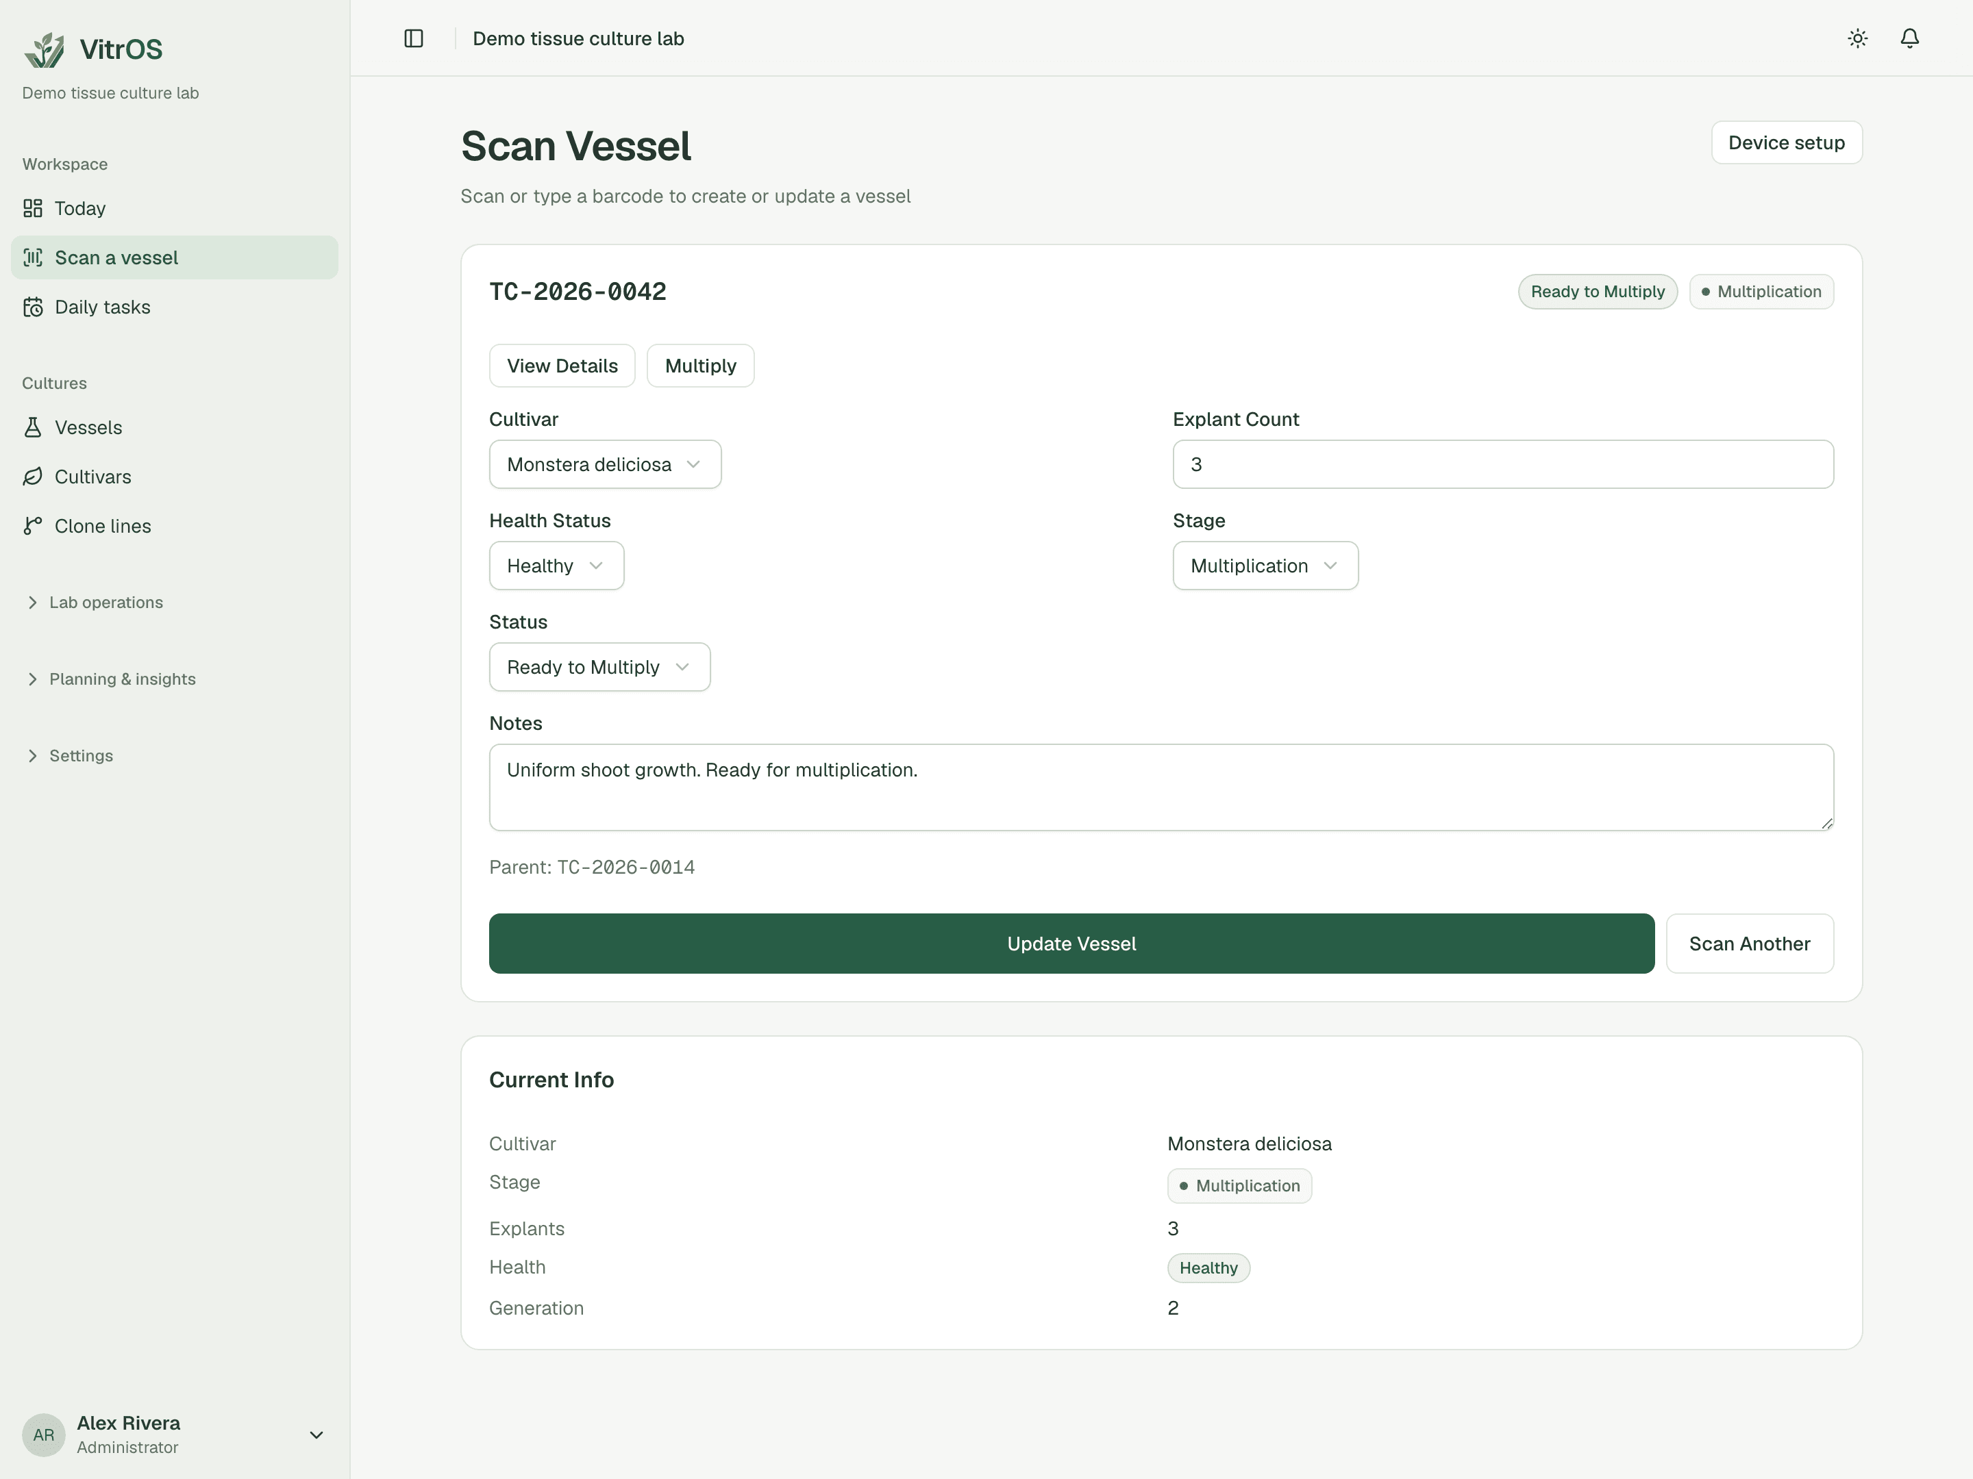Click the Multiplication badge beside vessel ID

click(x=1761, y=292)
